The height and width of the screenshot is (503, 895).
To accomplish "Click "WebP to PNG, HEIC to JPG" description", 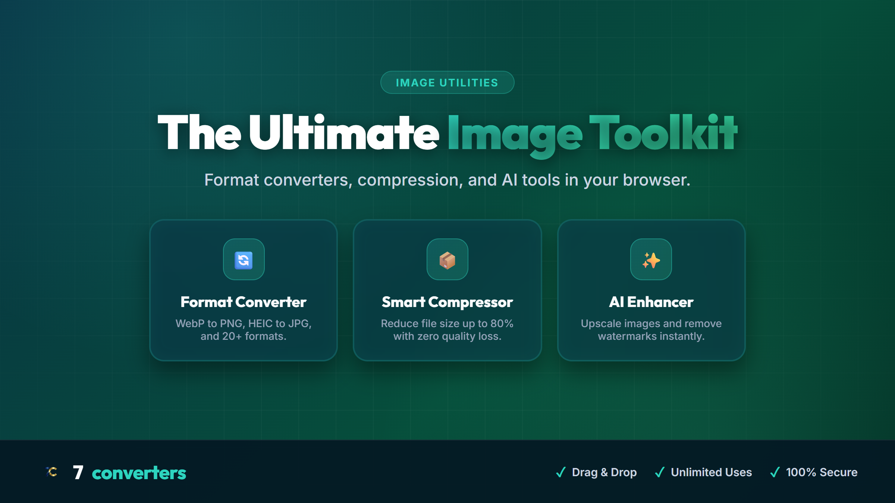I will tap(244, 330).
